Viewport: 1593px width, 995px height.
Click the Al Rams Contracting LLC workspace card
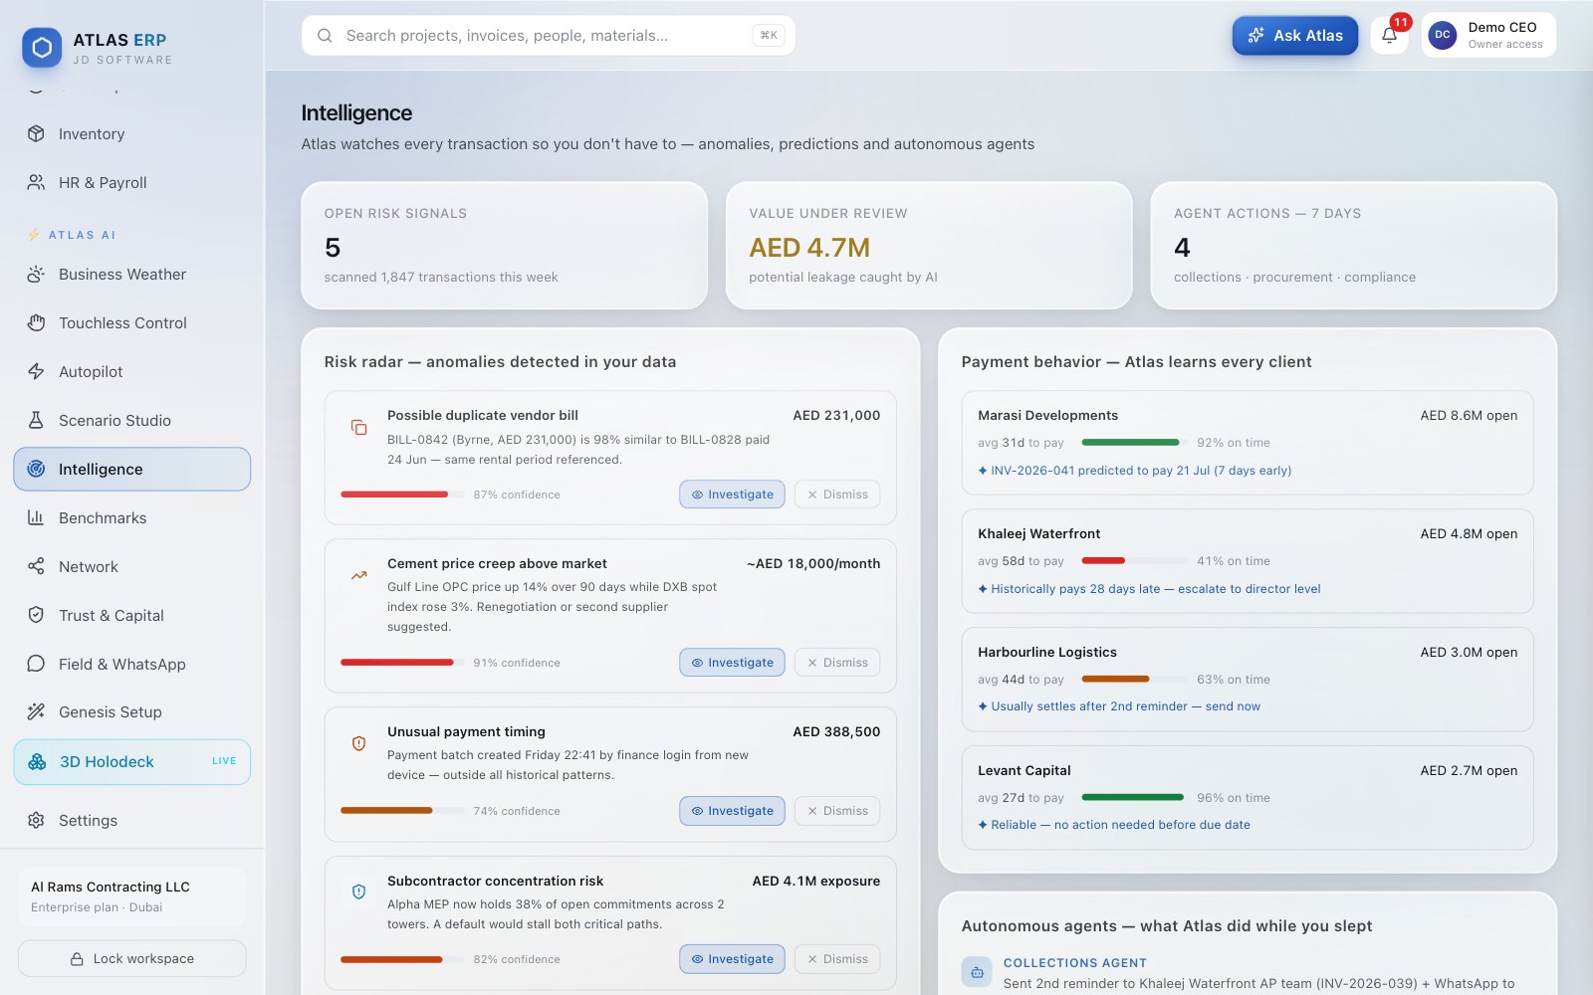pos(132,896)
